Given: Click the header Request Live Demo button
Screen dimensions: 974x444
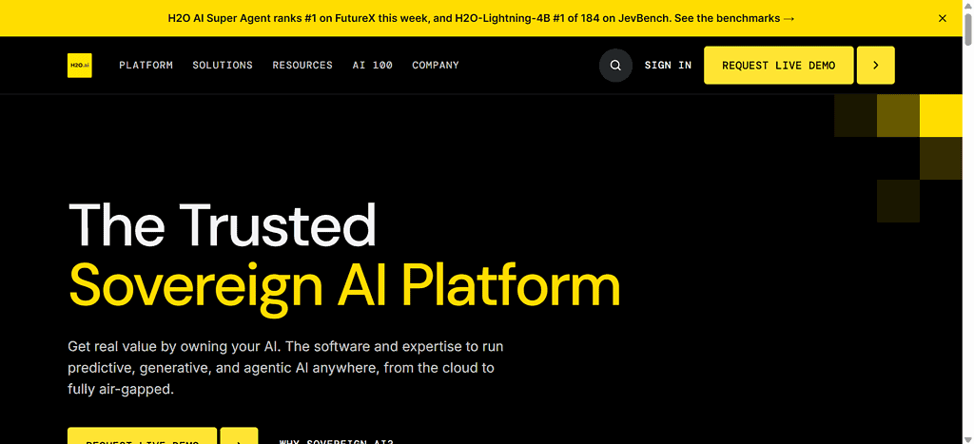Looking at the screenshot, I should [778, 66].
